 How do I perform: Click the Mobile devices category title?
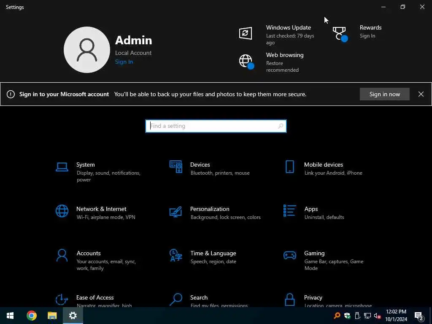coord(324,165)
